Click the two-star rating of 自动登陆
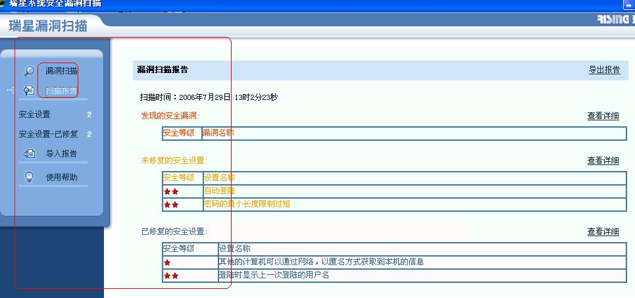This screenshot has height=298, width=635. (171, 192)
